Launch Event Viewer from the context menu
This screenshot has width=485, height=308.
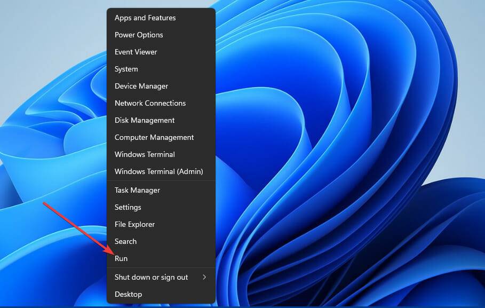pyautogui.click(x=161, y=52)
